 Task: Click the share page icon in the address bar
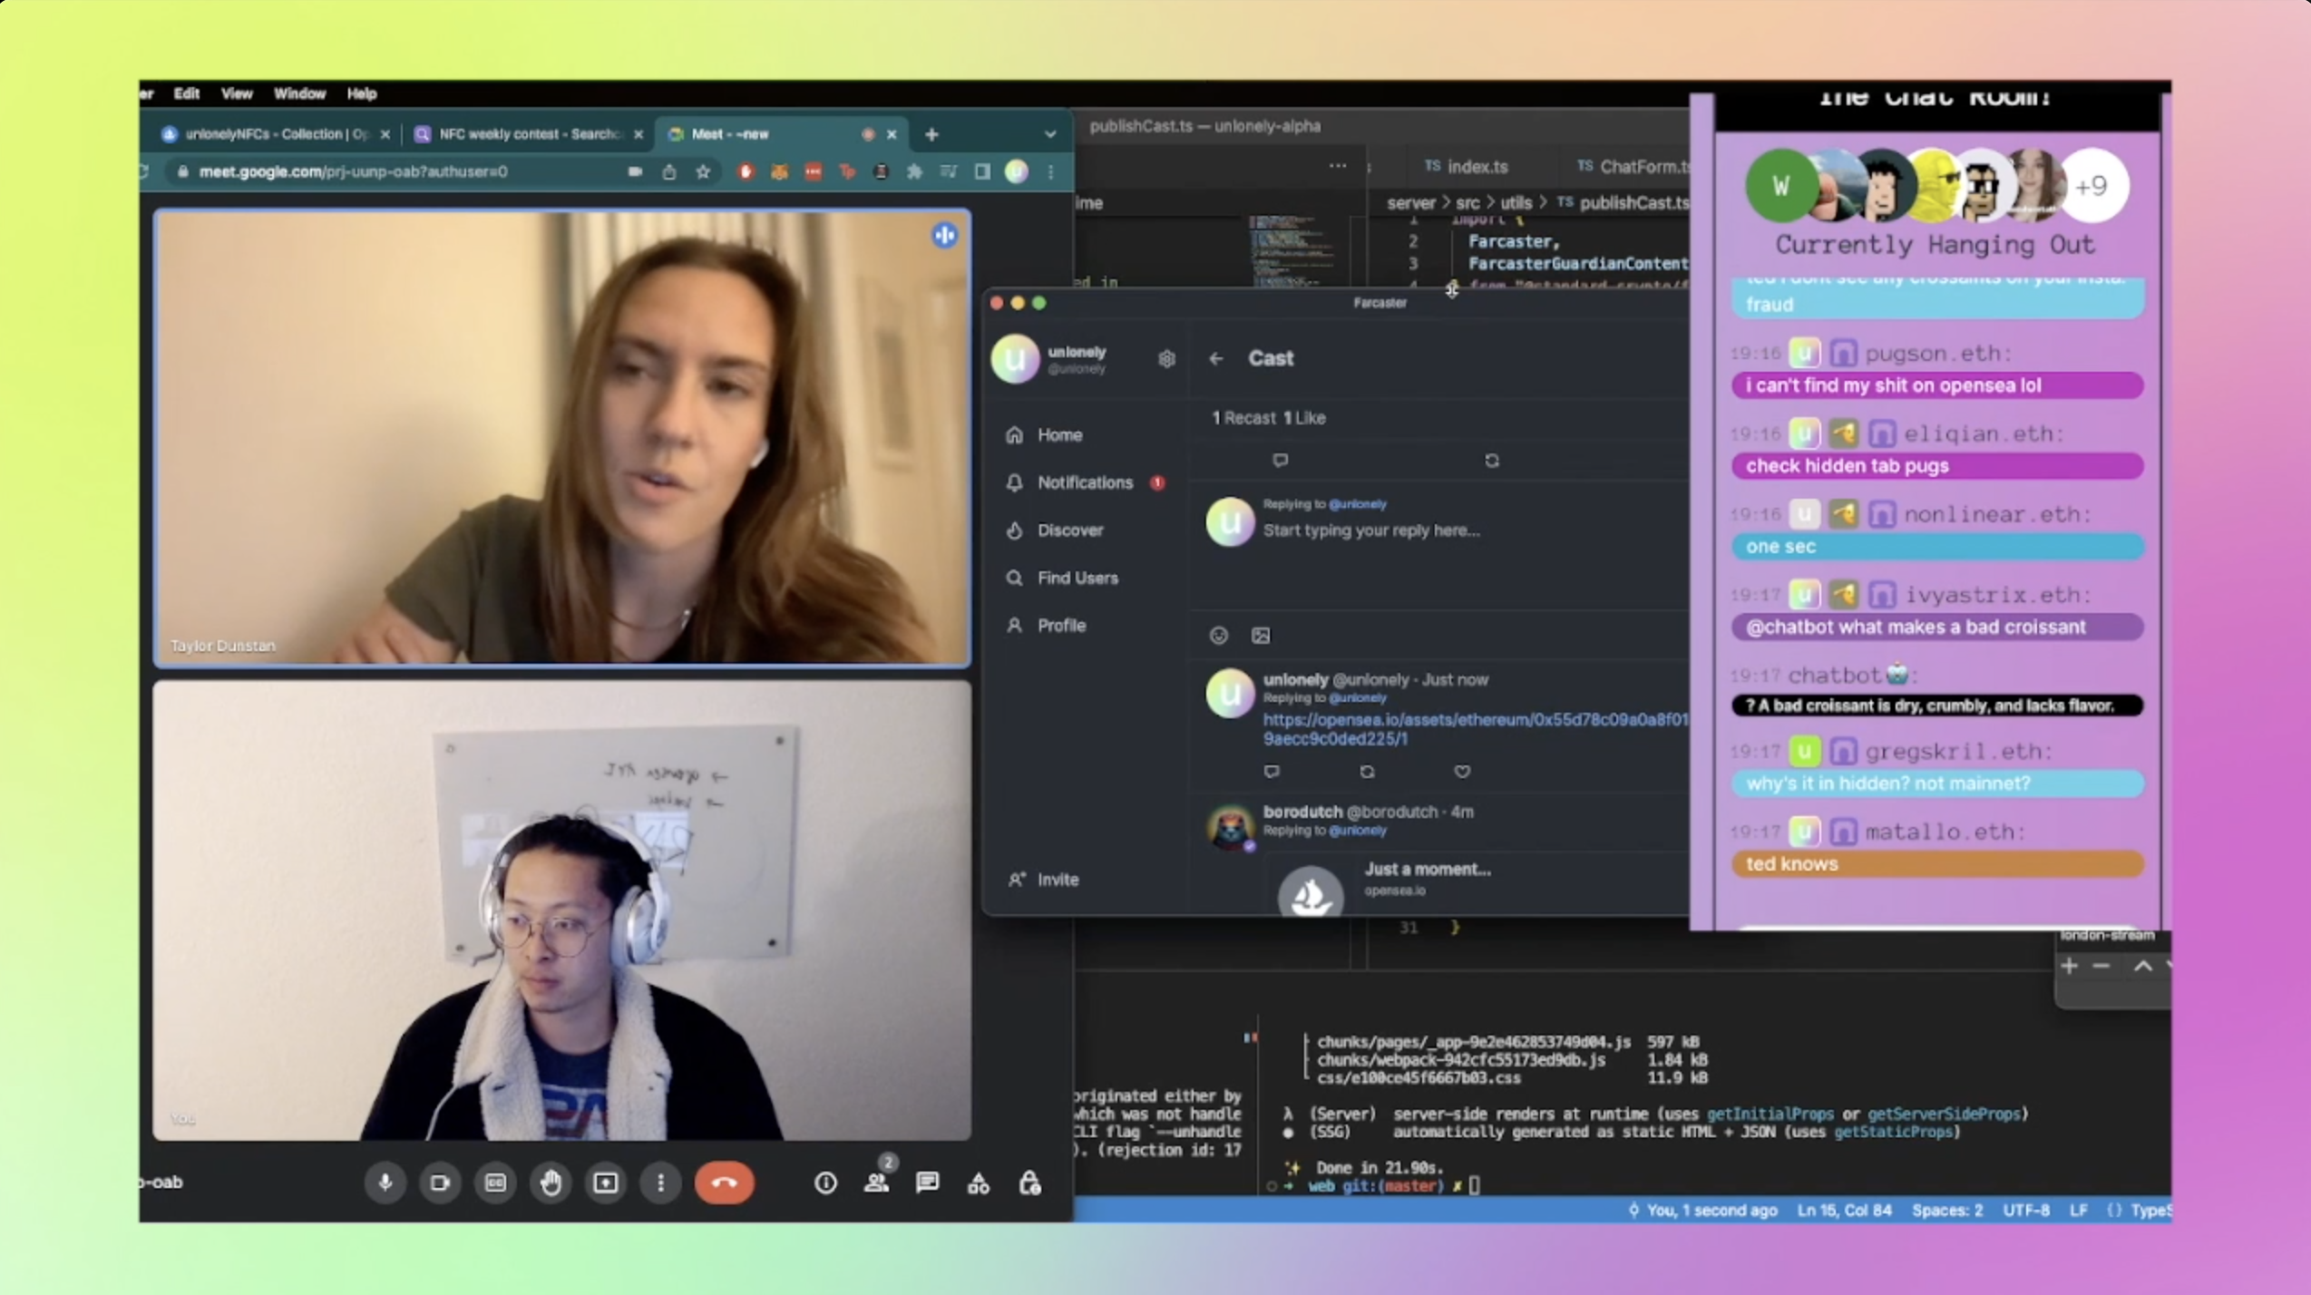[669, 171]
